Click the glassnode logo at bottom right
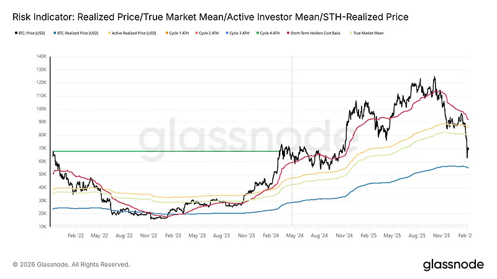The image size is (497, 279). pyautogui.click(x=453, y=264)
